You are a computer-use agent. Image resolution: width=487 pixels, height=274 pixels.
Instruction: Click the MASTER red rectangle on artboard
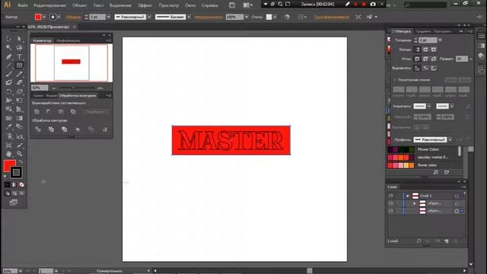pos(231,140)
